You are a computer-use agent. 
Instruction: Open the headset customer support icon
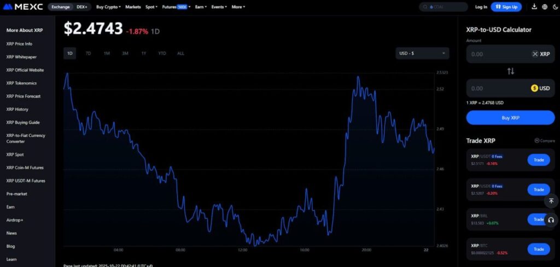(551, 220)
